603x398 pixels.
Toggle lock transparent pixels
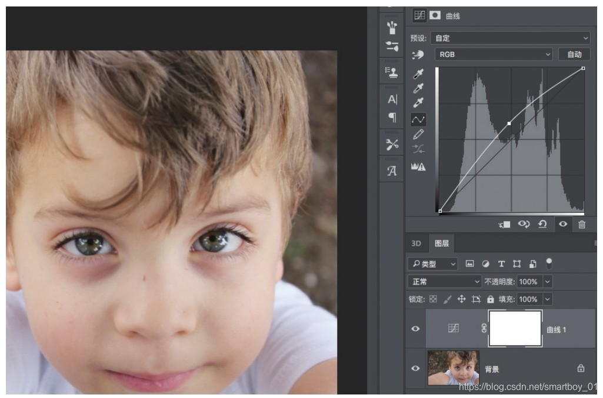(433, 299)
